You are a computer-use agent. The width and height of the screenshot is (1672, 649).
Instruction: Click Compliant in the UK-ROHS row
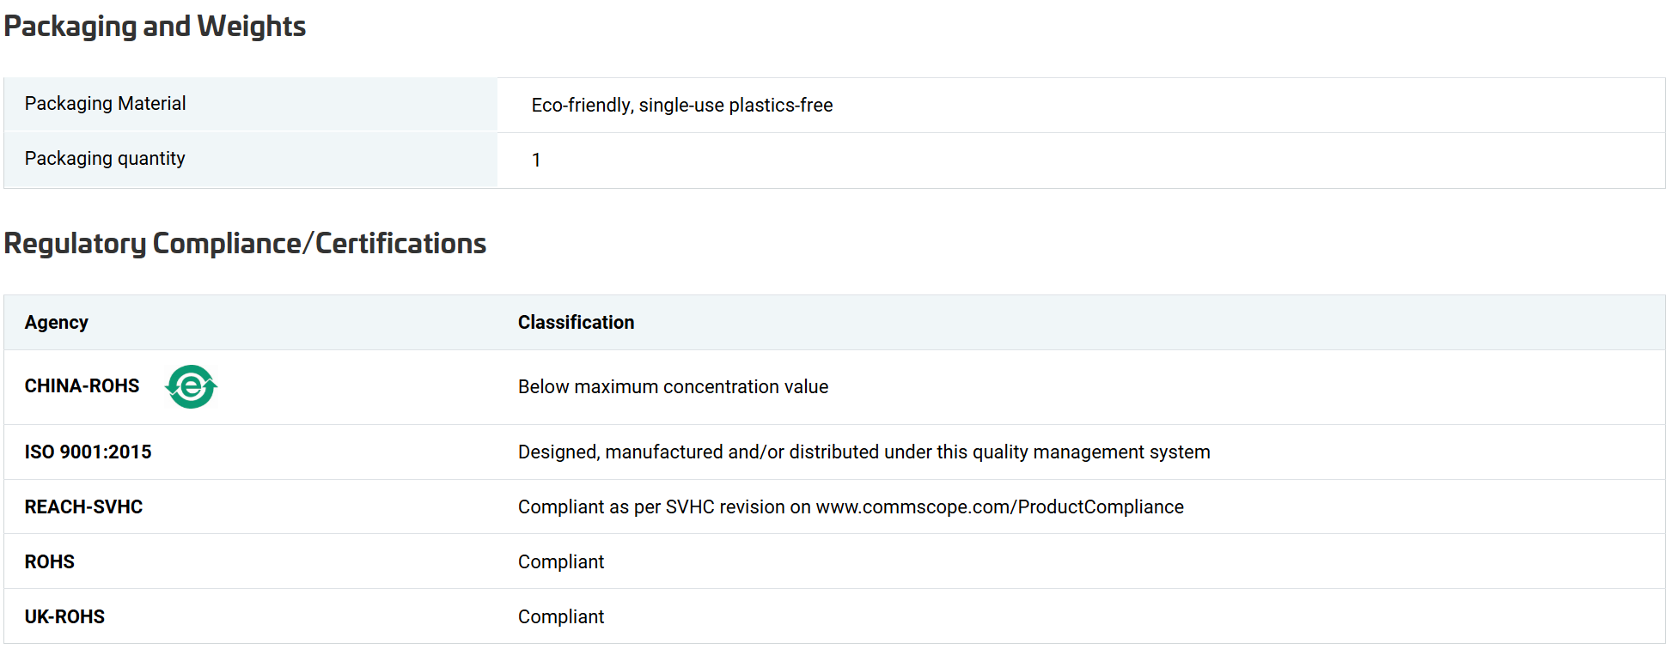coord(561,617)
